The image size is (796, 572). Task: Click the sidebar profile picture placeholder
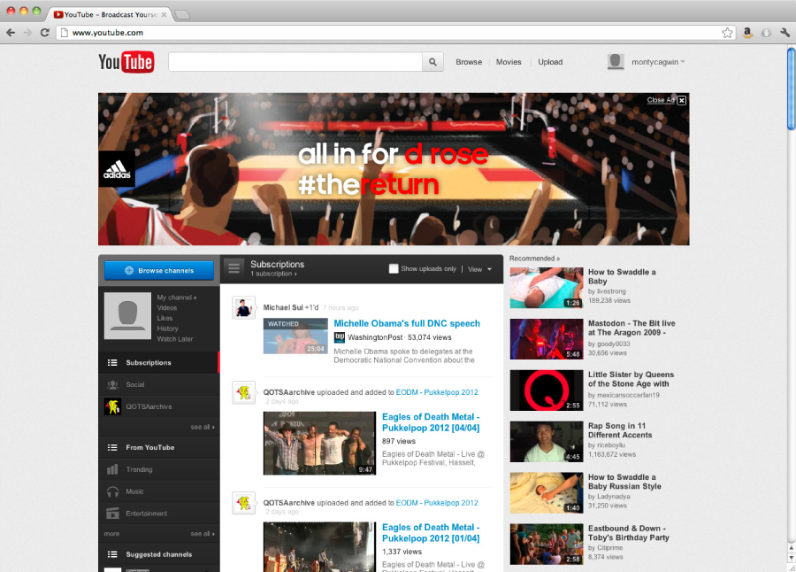point(127,316)
